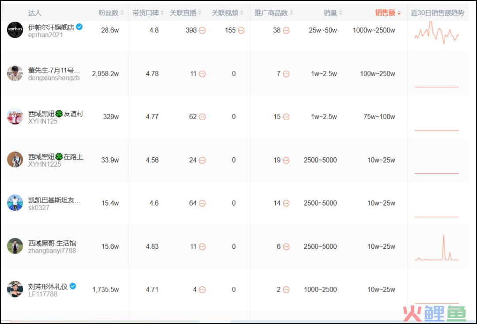Open influencer 伊帕尔汗旗舰店 profile name
This screenshot has height=324, width=477.
point(51,27)
